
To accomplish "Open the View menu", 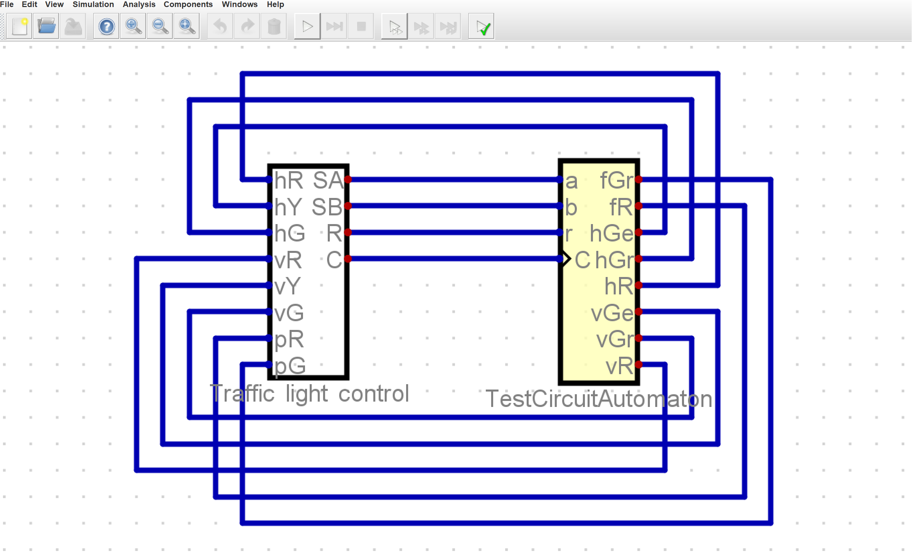I will click(54, 4).
